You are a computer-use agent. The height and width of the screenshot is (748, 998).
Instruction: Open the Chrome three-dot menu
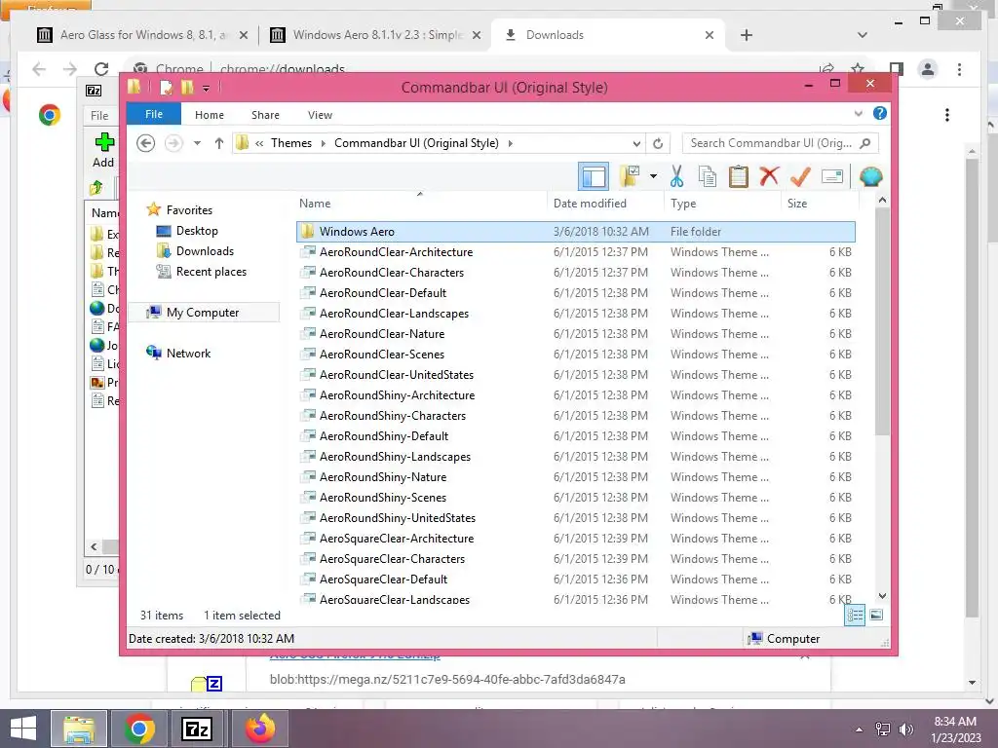(x=959, y=69)
